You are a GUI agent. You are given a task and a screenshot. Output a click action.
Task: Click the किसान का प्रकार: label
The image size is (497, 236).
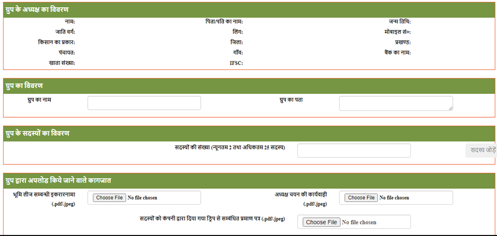click(x=57, y=42)
